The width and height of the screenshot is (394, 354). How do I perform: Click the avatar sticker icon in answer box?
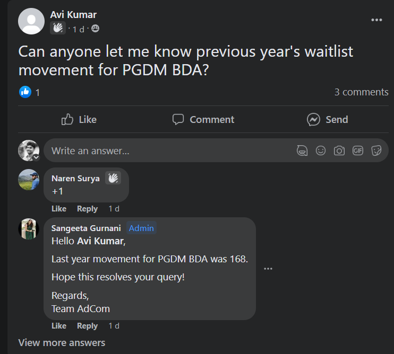(302, 151)
